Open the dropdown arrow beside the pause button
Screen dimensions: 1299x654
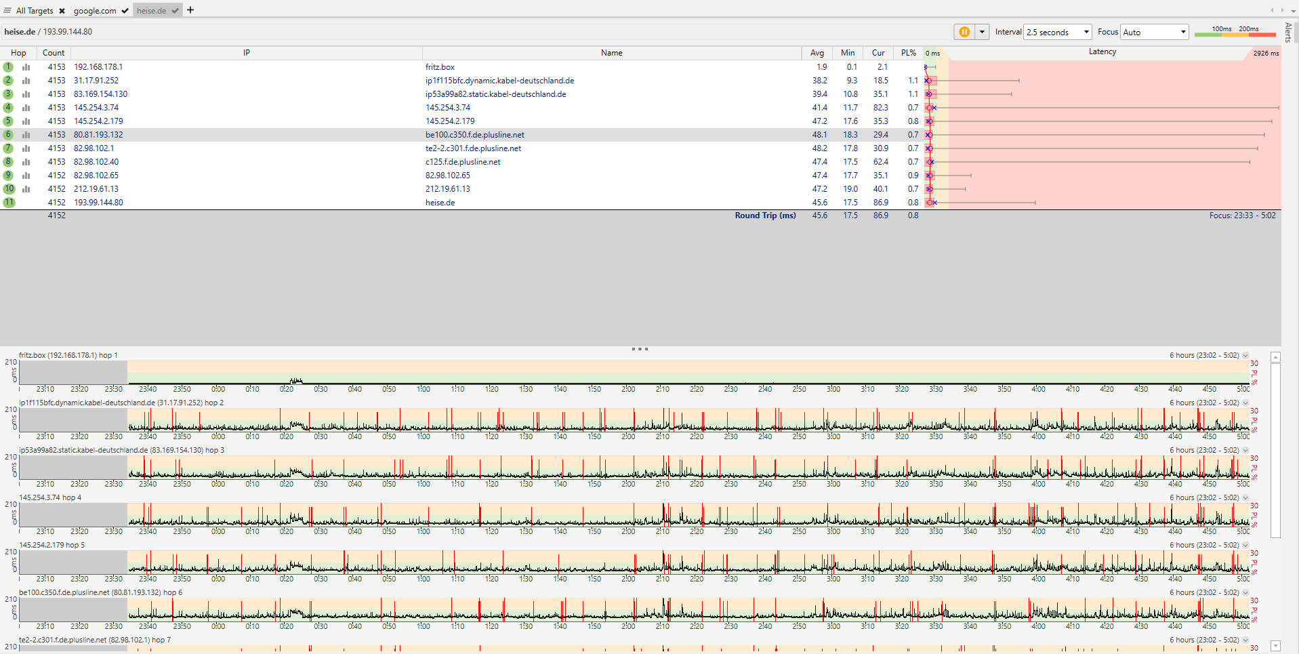982,32
